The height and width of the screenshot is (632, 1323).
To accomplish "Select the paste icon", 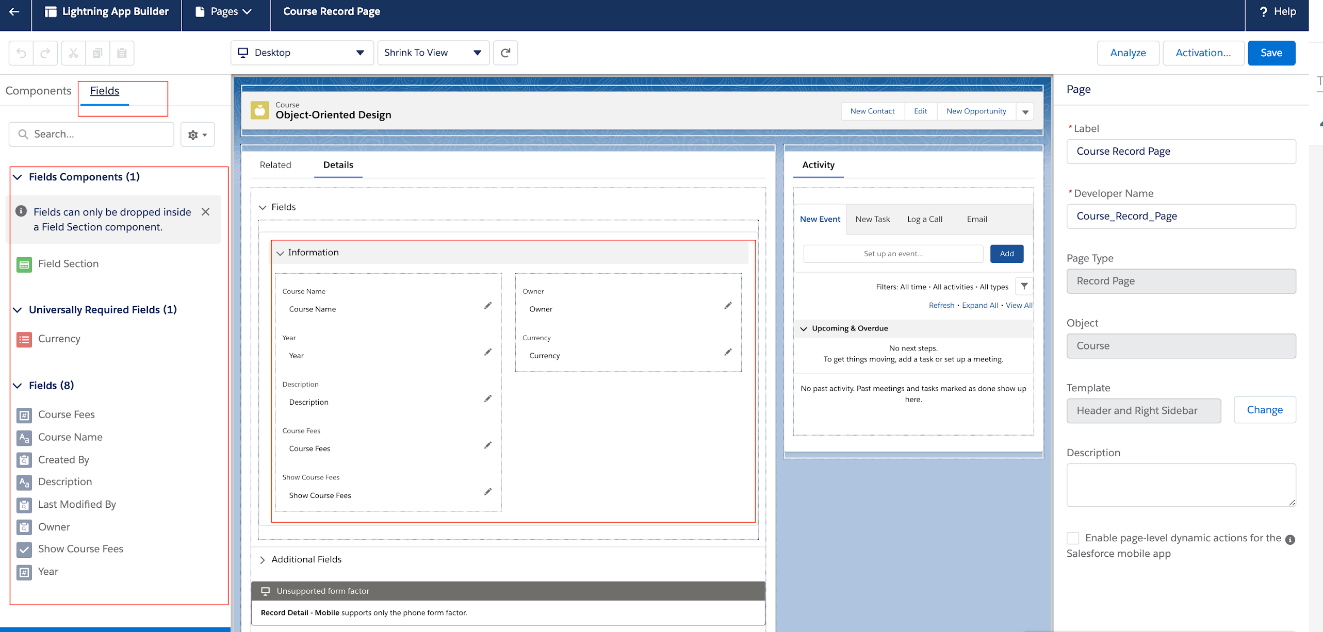I will [x=122, y=53].
